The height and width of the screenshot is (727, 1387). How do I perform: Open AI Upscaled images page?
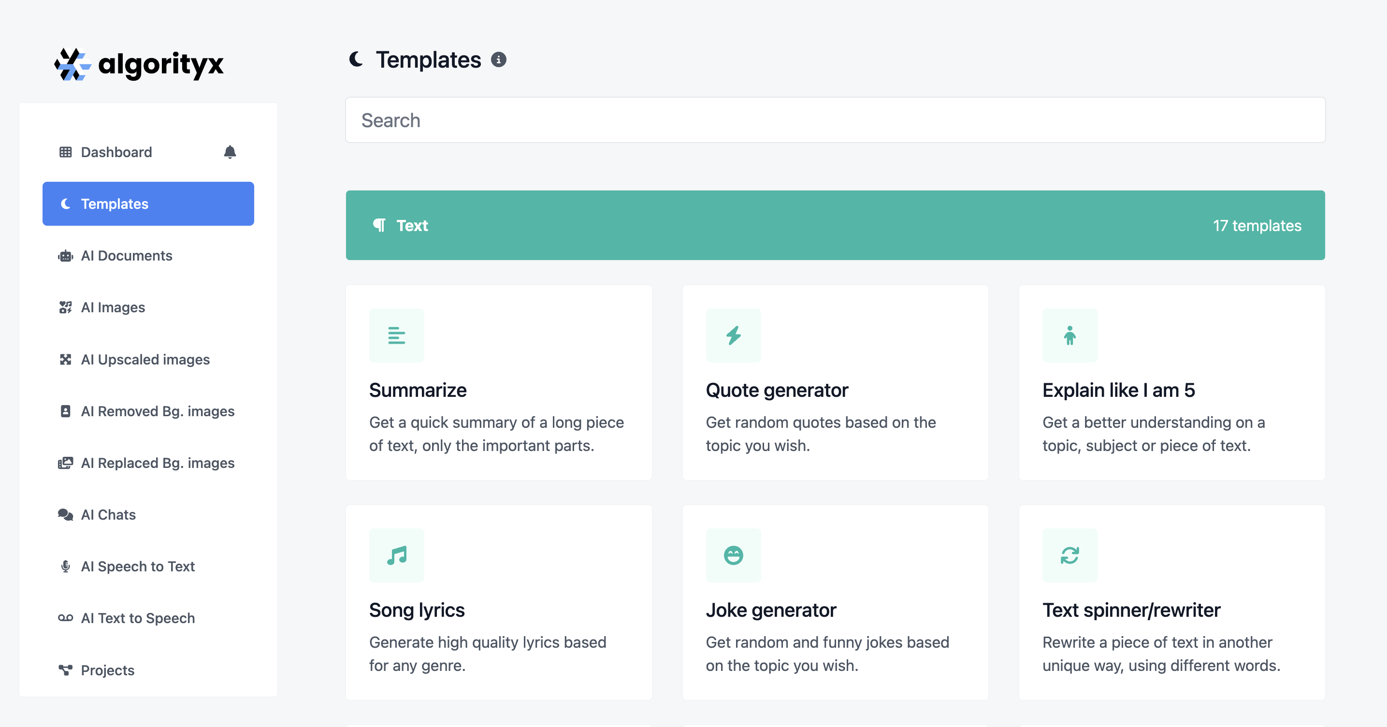(145, 360)
